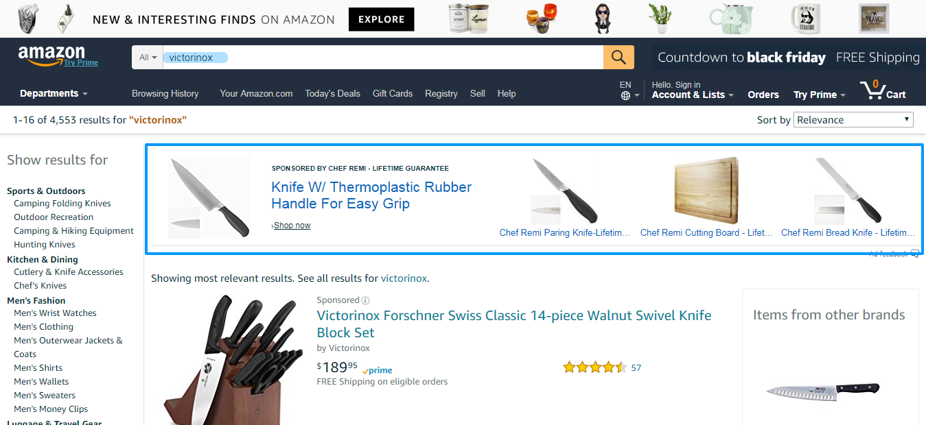Click the EXPLORE button in banner
The width and height of the screenshot is (926, 425).
point(381,19)
